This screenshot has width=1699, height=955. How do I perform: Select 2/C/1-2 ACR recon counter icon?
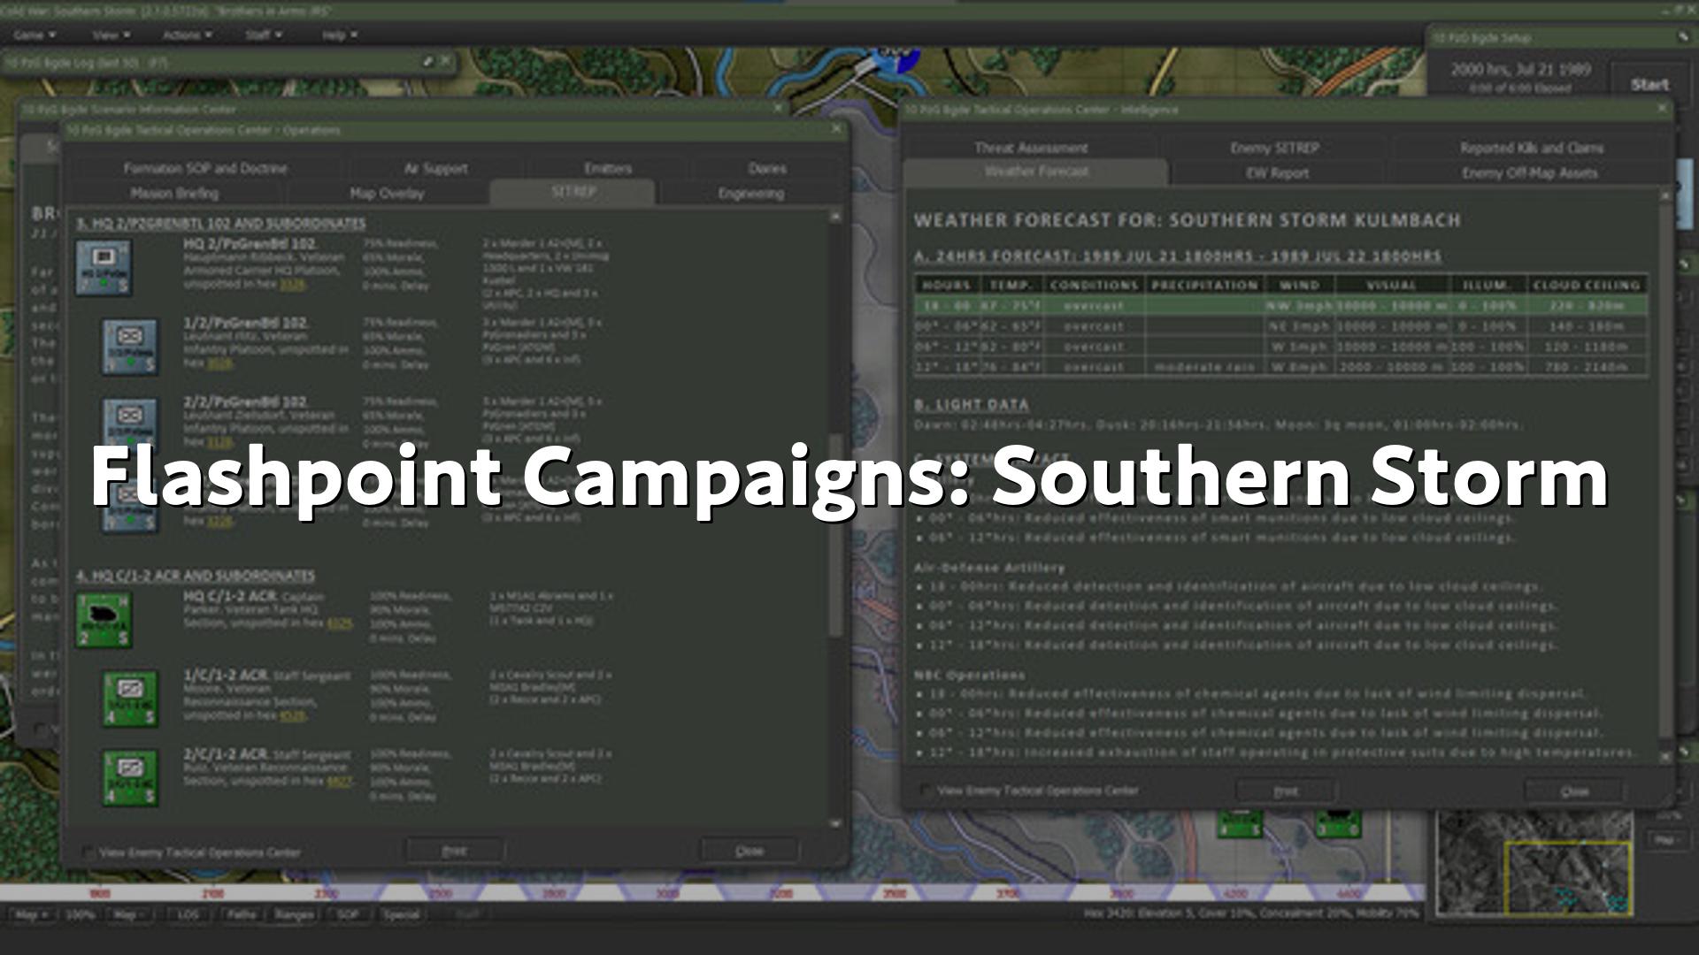[130, 778]
